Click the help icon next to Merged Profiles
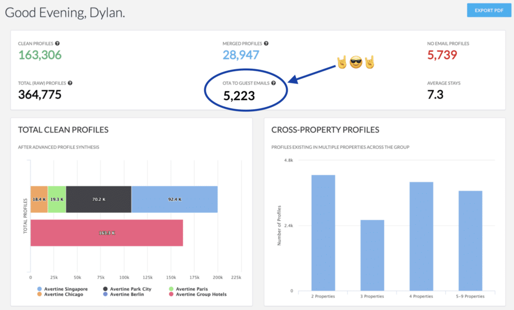Viewport: 514px width, 310px height. pyautogui.click(x=266, y=44)
